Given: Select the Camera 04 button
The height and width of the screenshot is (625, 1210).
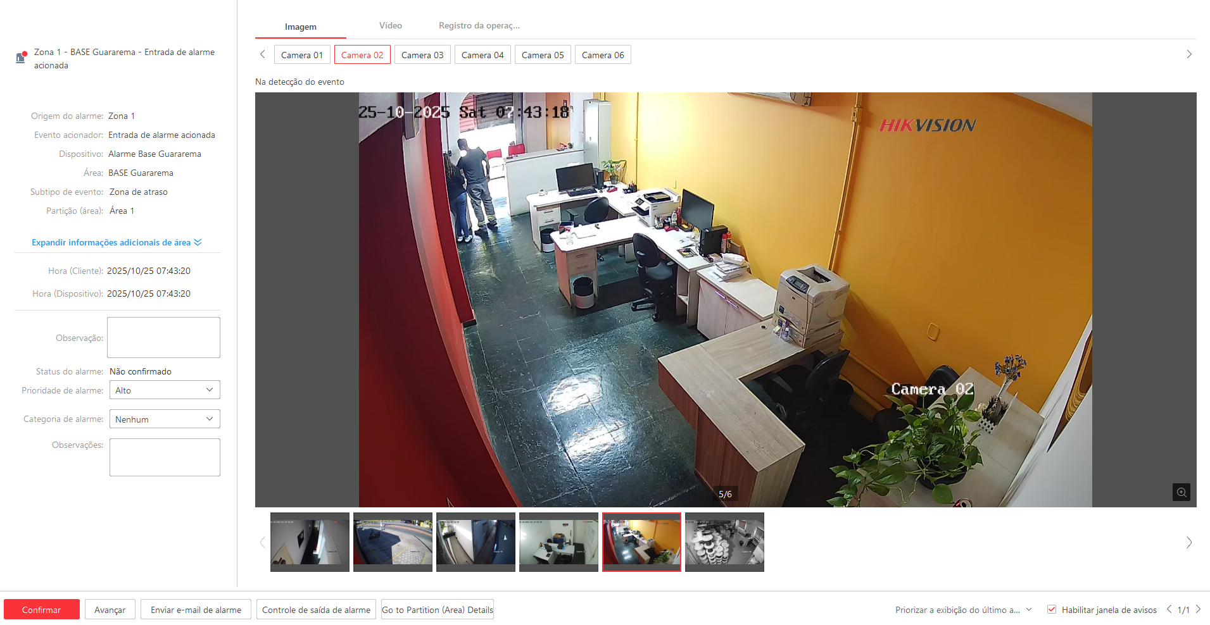Looking at the screenshot, I should point(482,55).
